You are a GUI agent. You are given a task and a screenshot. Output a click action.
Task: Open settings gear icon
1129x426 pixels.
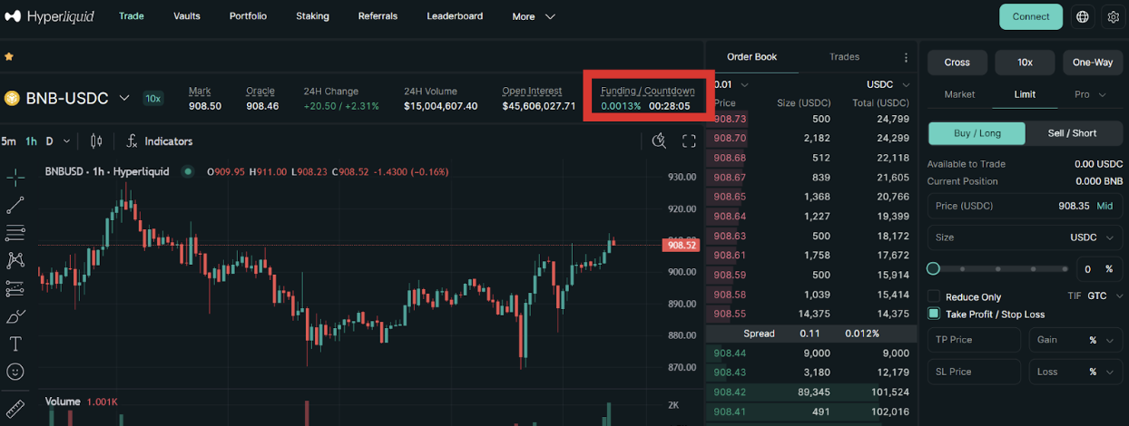1114,16
